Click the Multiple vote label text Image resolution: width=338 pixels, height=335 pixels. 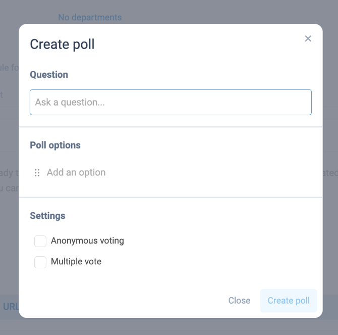(x=76, y=262)
